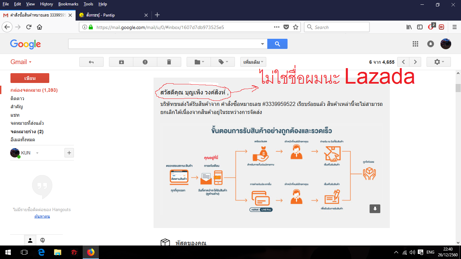
Task: Open a new browser tab
Action: 157,15
